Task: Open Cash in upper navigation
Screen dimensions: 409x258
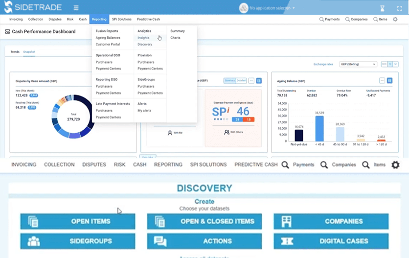Action: 83,19
